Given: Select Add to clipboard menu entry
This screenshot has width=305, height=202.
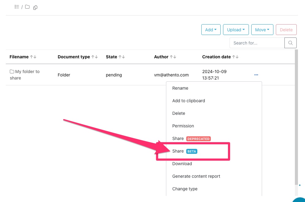Looking at the screenshot, I should point(189,101).
